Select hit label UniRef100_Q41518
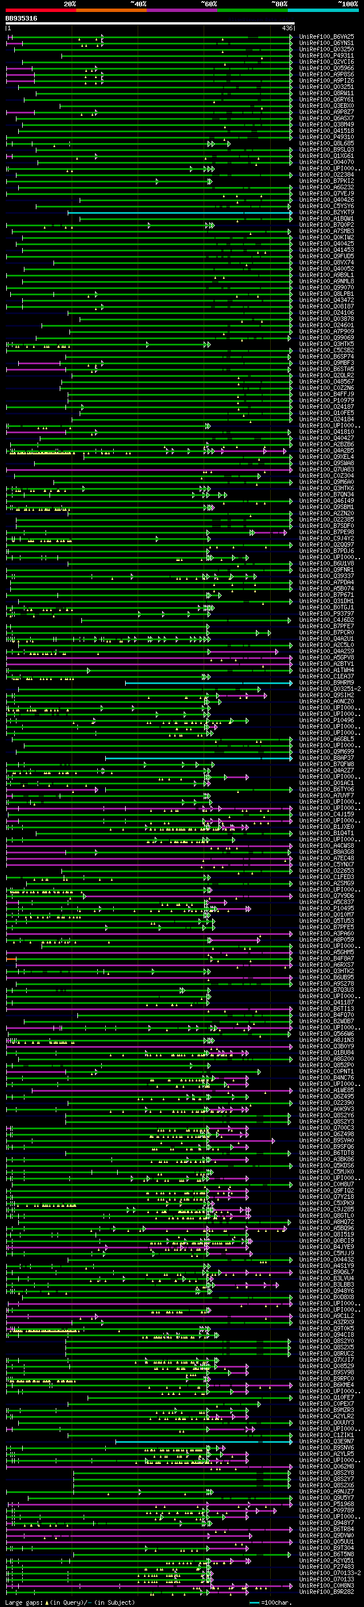 (326, 131)
